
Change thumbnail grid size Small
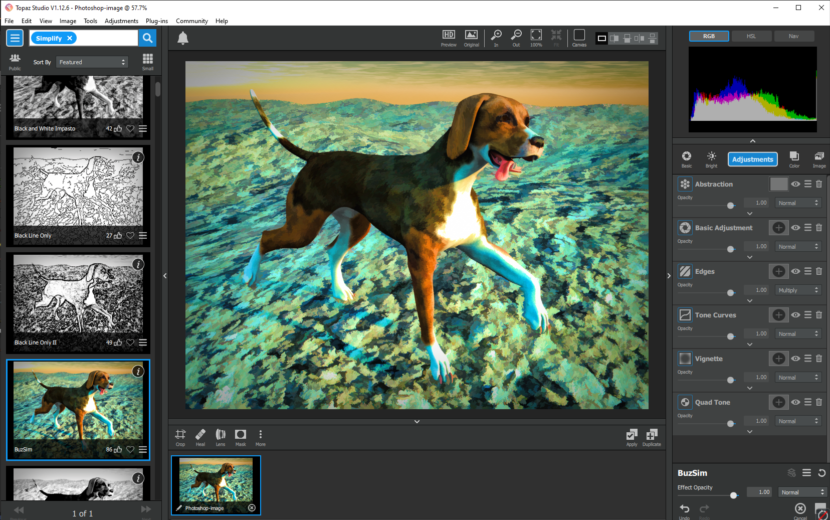148,62
